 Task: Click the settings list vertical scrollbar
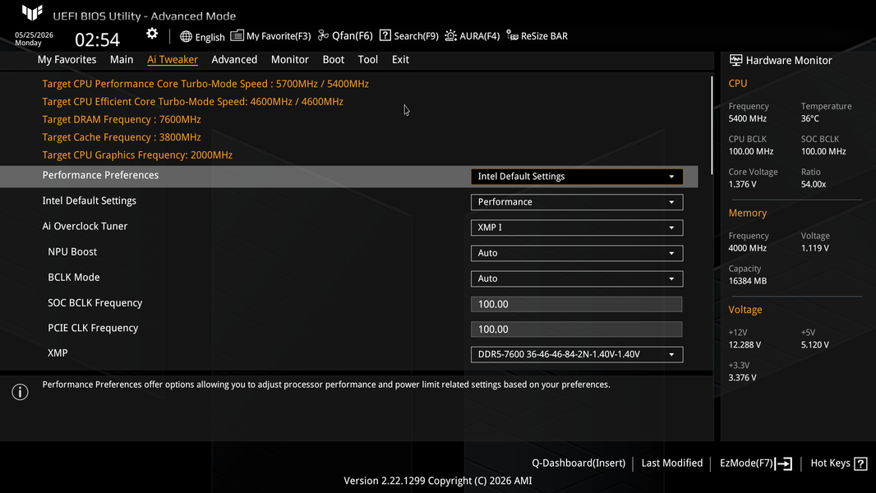click(711, 126)
